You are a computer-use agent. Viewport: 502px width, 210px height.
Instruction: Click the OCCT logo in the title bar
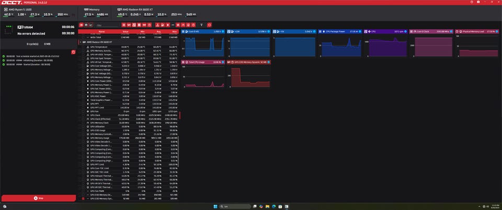point(12,2)
